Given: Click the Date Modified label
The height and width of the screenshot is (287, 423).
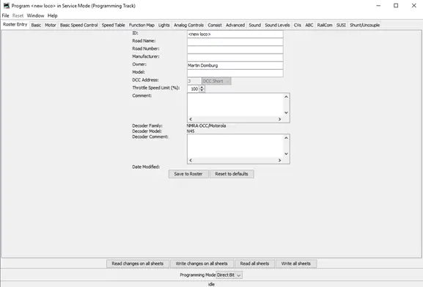Looking at the screenshot, I should [146, 167].
